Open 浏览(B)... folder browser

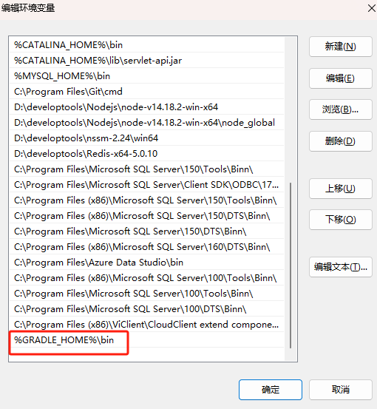click(x=341, y=109)
